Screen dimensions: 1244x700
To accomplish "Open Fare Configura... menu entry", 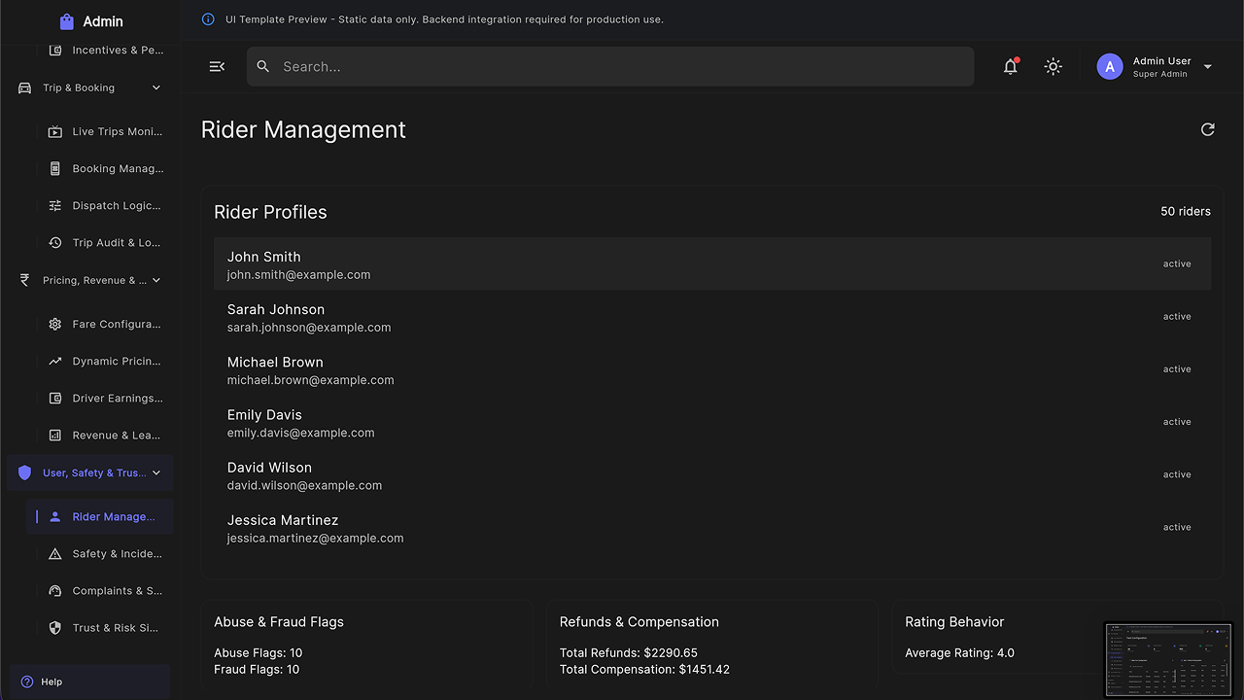I will click(x=100, y=324).
